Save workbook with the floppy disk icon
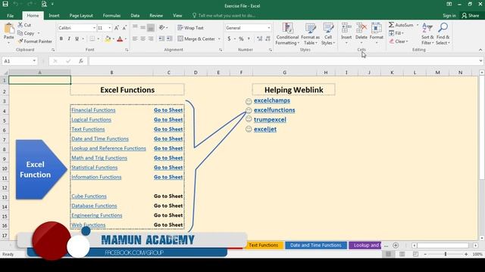 click(x=5, y=4)
